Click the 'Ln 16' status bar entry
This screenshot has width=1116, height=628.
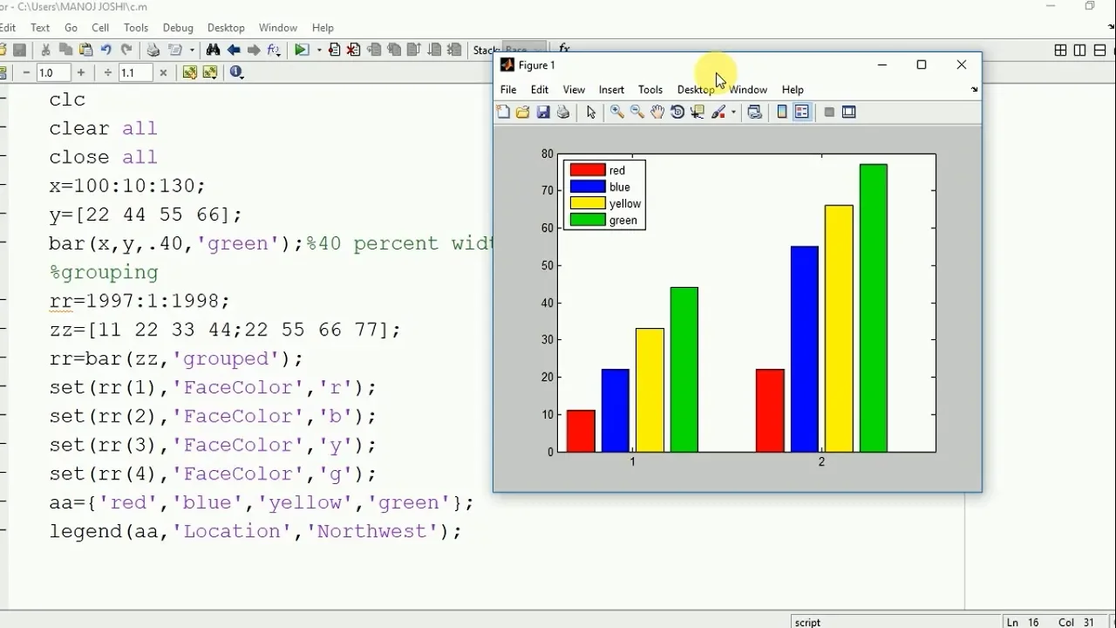coord(1024,622)
